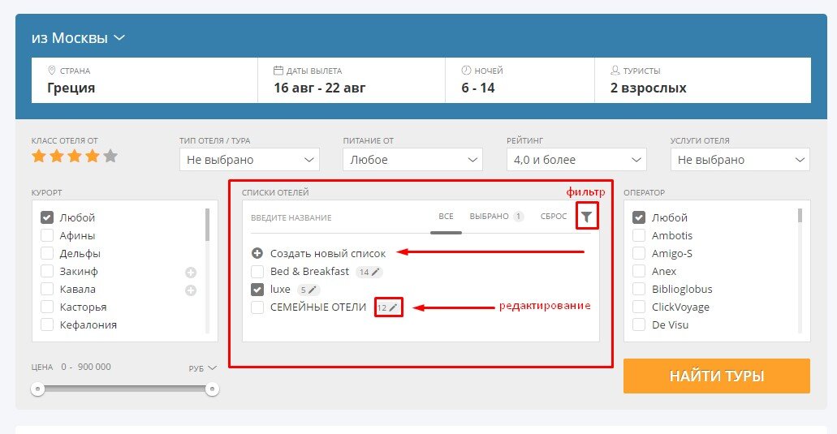837x434 pixels.
Task: Edit the Bed & Breakfast list pencil
Action: (x=376, y=272)
